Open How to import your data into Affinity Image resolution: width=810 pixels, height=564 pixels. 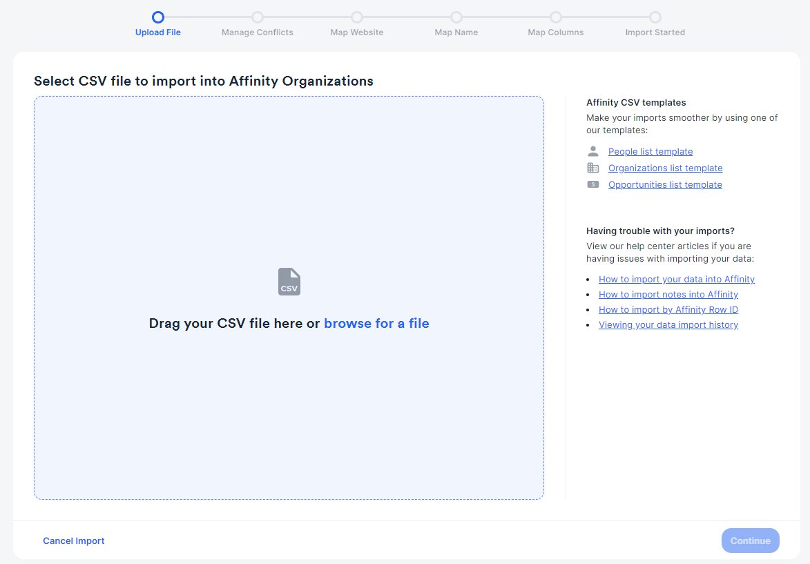click(676, 279)
